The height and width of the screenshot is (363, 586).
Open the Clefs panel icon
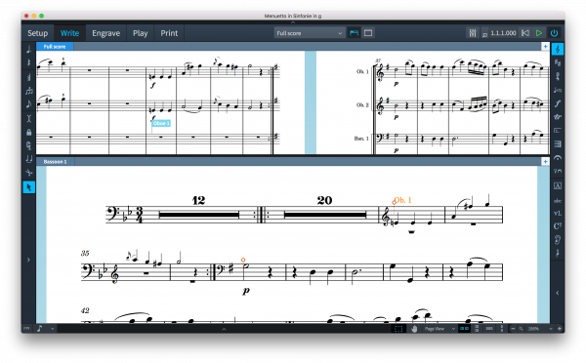pos(558,50)
